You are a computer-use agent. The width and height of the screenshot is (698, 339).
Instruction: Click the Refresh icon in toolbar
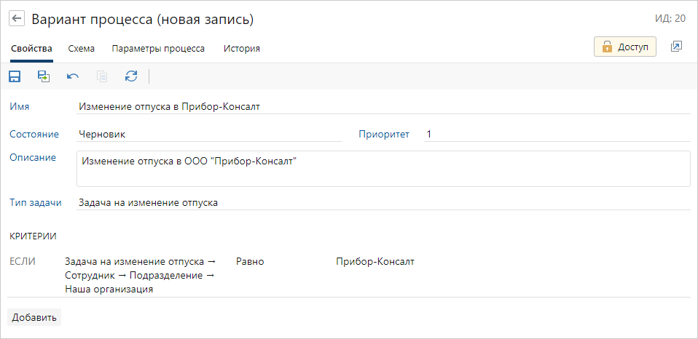click(131, 76)
